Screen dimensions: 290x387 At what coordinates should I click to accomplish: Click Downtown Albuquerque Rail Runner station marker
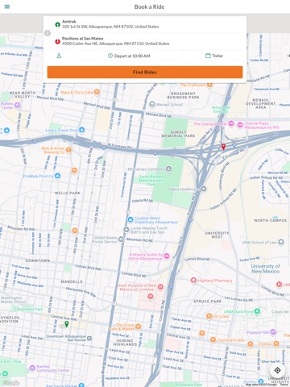(x=89, y=338)
